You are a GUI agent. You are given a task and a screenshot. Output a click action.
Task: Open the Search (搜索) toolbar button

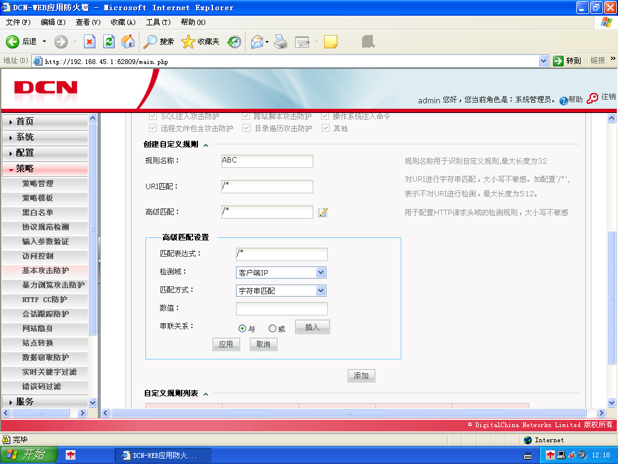pos(158,42)
